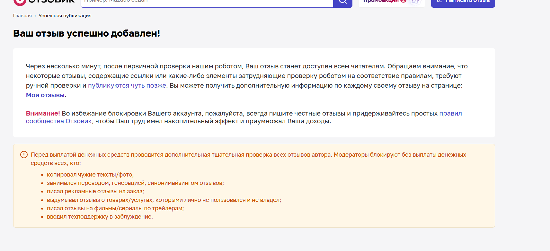Click the heading 'Ваш отзыв успешно добавлен!'

[87, 33]
